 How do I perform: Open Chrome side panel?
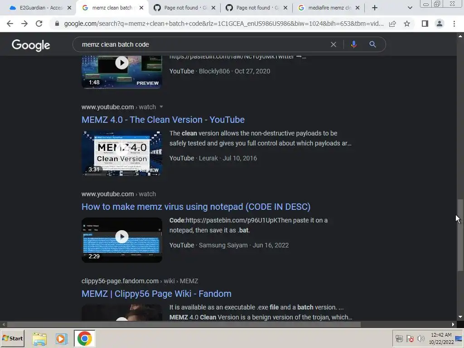click(425, 24)
